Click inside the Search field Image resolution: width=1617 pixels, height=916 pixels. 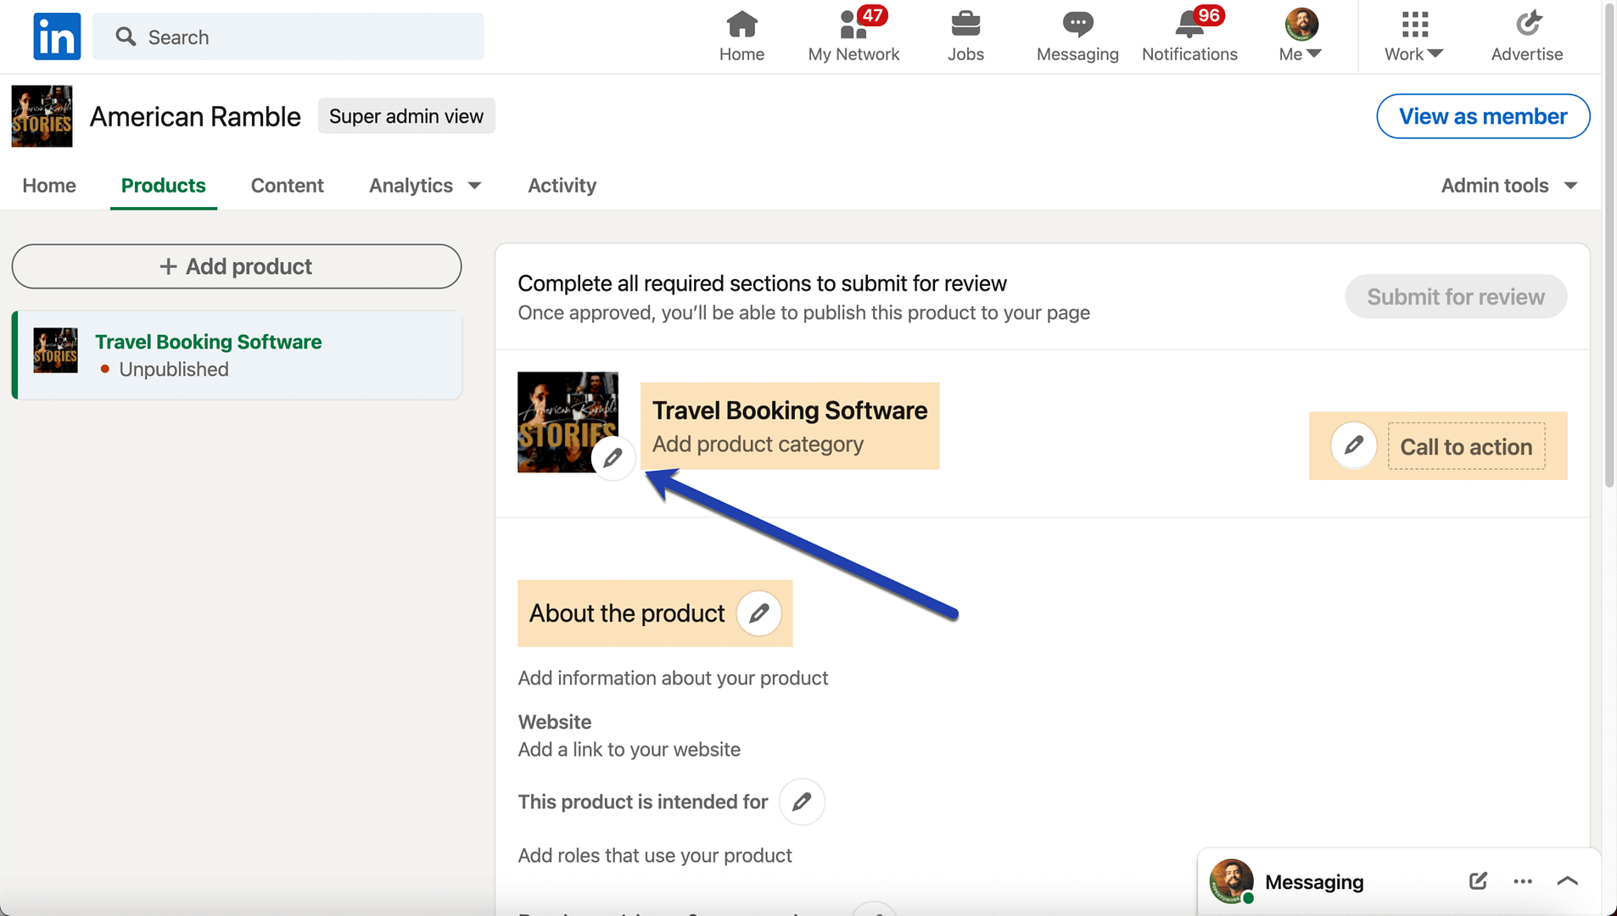click(288, 36)
